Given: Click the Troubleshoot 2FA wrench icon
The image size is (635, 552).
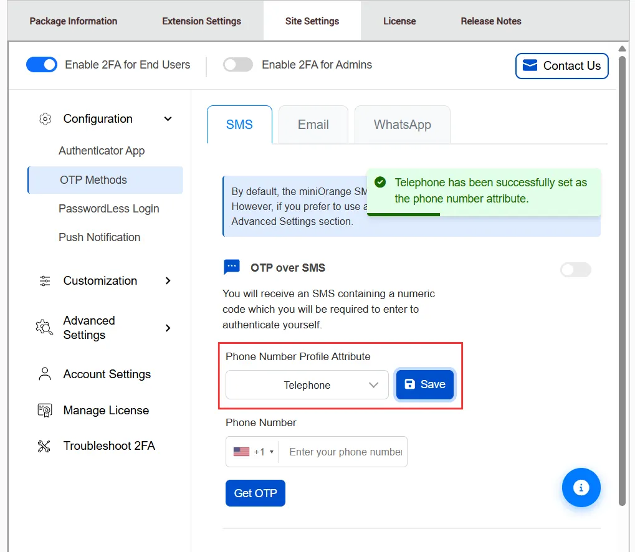Looking at the screenshot, I should coord(44,445).
